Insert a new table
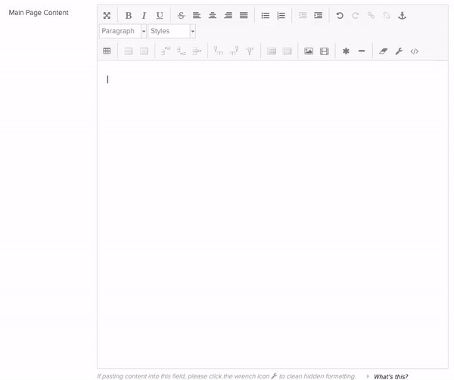Screen dimensions: 454x380 pyautogui.click(x=107, y=51)
